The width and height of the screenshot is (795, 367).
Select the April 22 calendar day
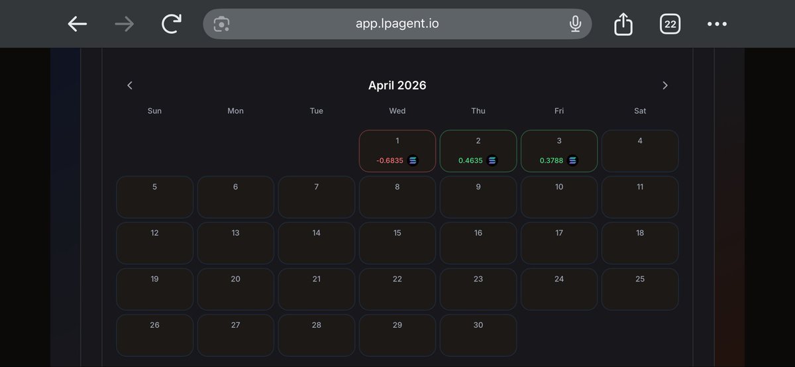[397, 289]
